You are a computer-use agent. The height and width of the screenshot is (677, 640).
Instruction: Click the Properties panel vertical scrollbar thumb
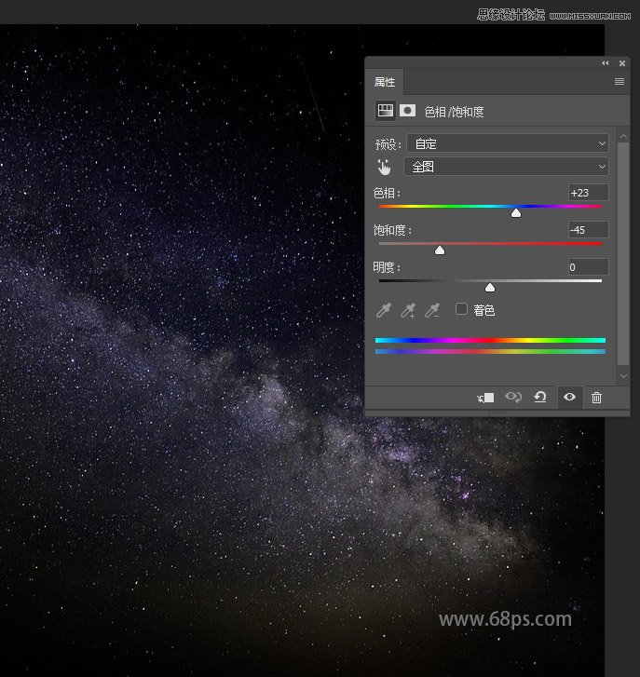pos(623,254)
